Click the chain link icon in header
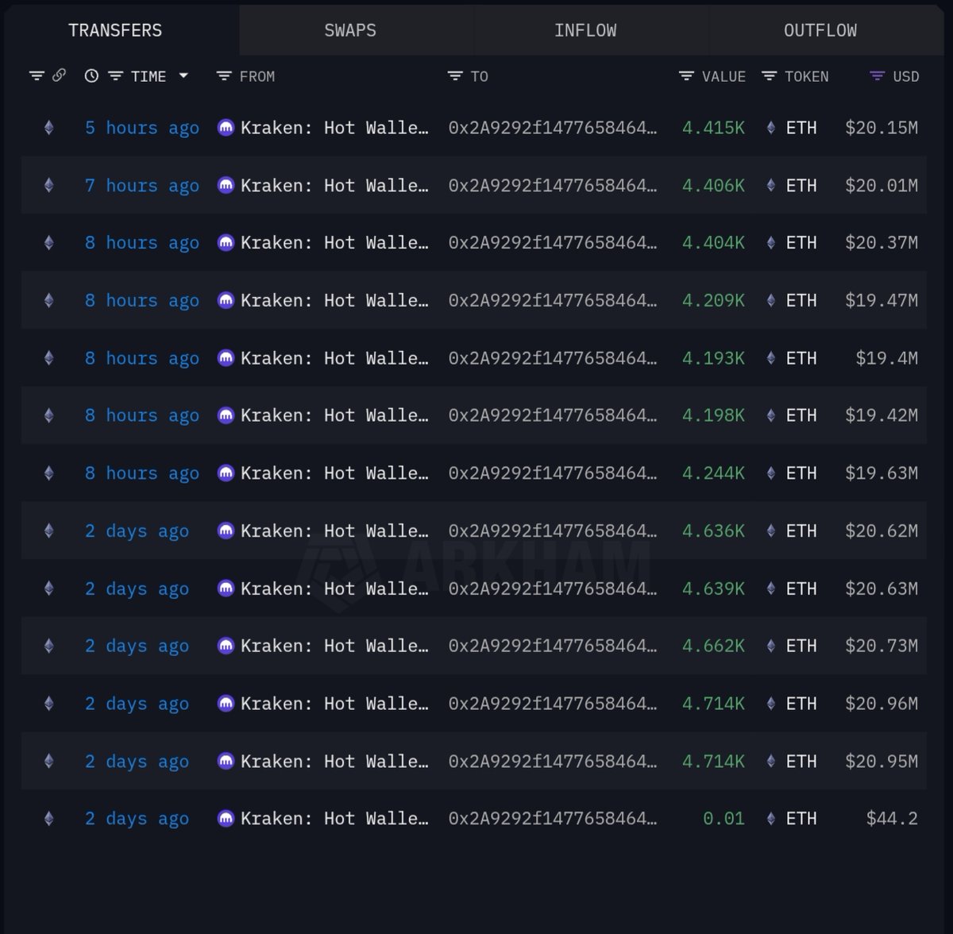The width and height of the screenshot is (953, 934). [x=59, y=75]
